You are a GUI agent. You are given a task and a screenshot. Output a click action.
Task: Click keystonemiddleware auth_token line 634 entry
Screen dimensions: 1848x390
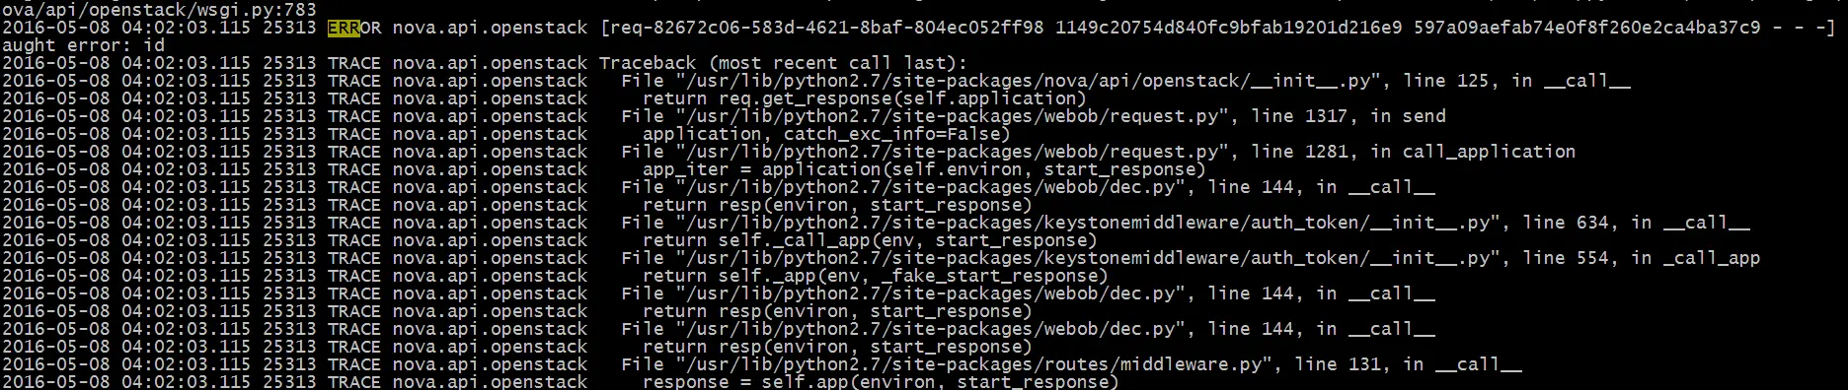(x=1185, y=223)
